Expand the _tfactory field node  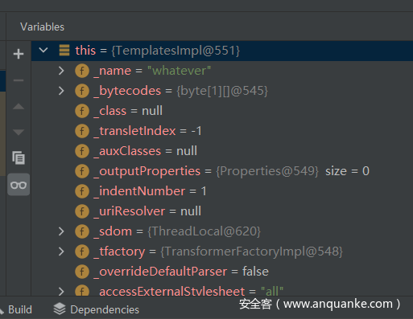(x=61, y=252)
